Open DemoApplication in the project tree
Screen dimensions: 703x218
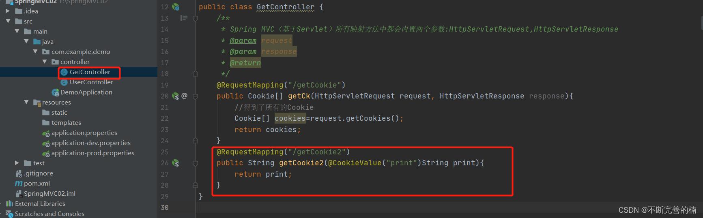86,92
